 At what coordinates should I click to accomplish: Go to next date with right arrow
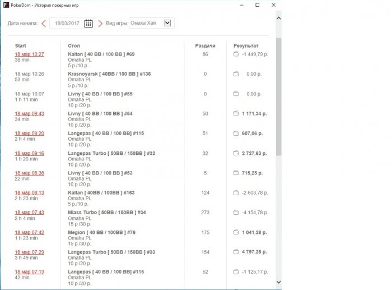click(100, 24)
